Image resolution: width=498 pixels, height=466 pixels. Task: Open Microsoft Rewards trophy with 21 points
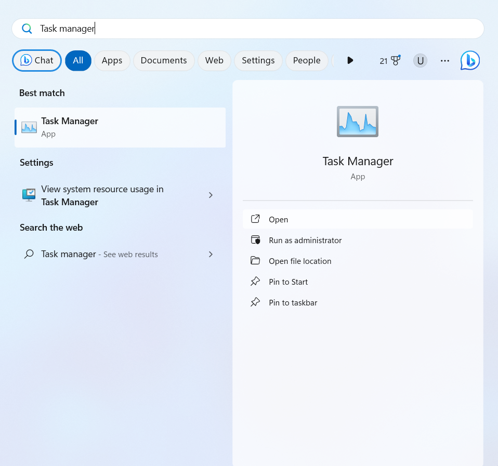tap(390, 61)
